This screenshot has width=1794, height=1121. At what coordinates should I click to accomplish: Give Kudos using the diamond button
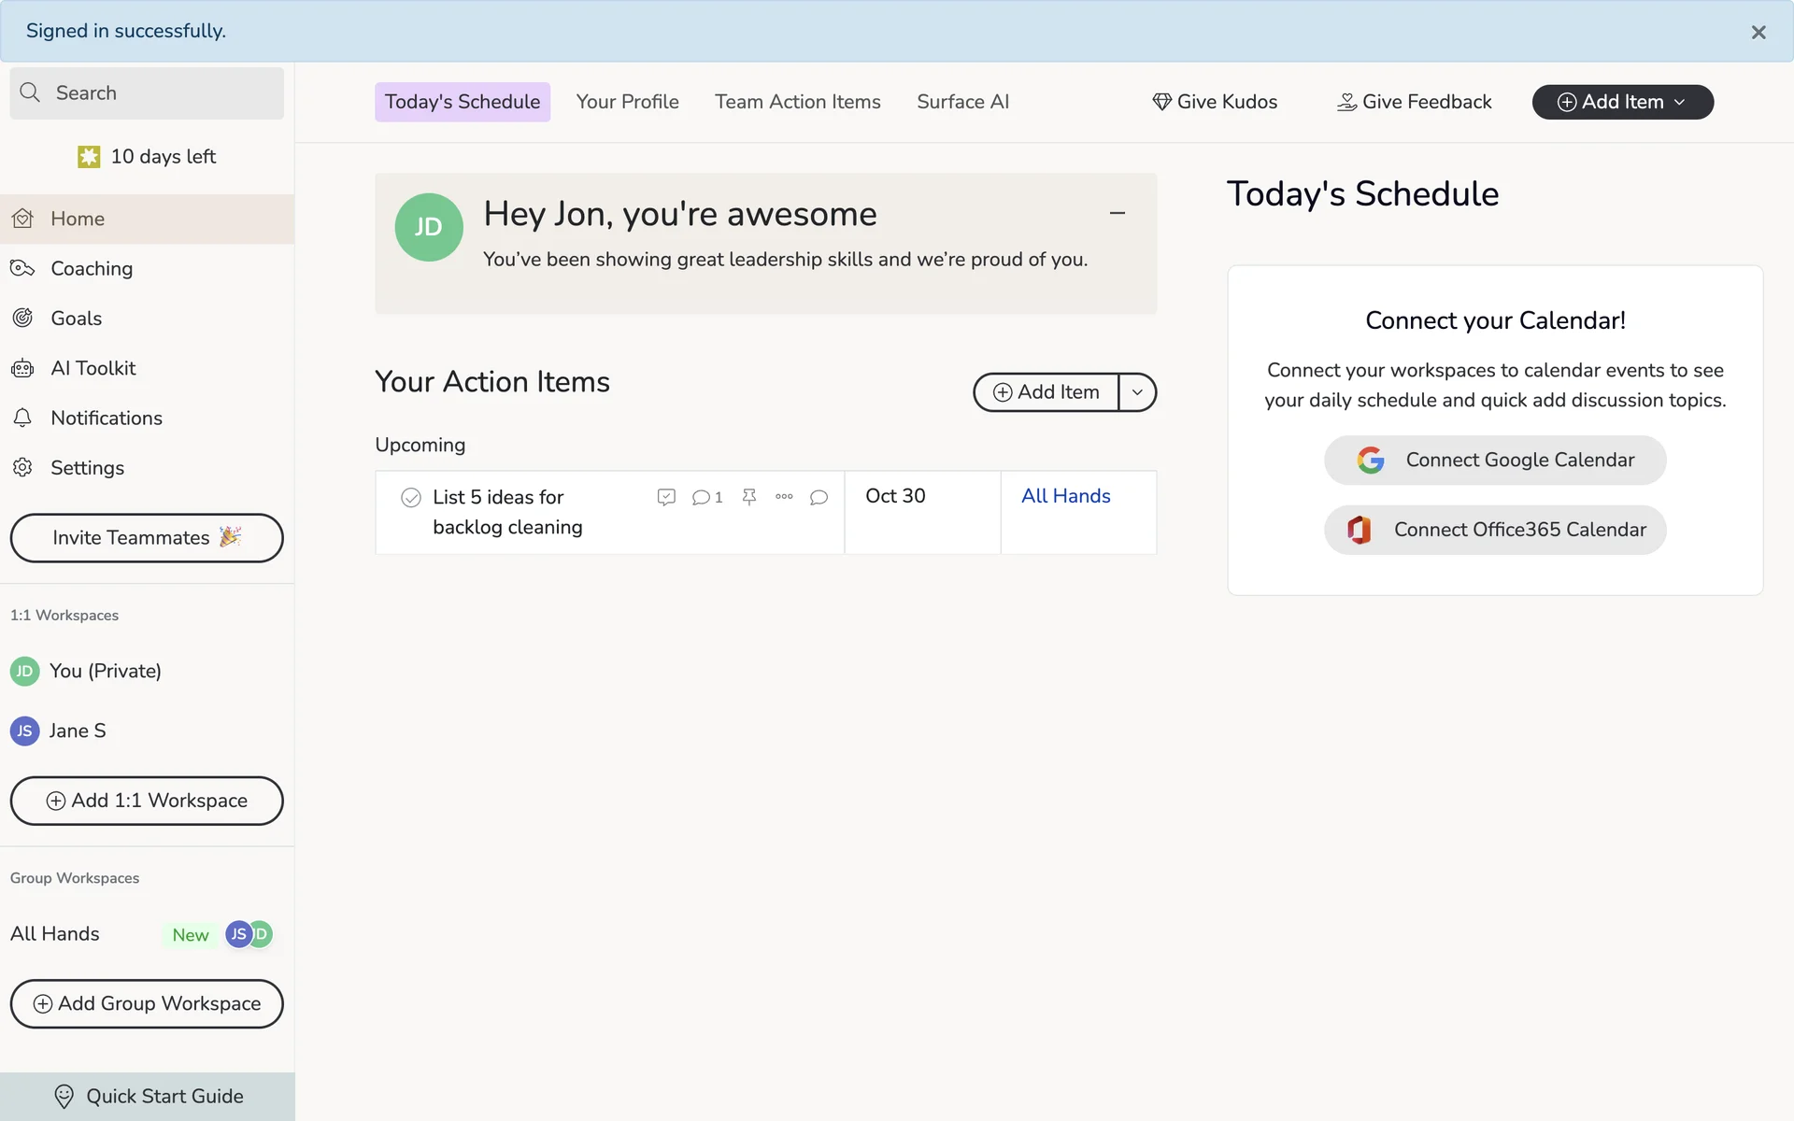coord(1214,102)
